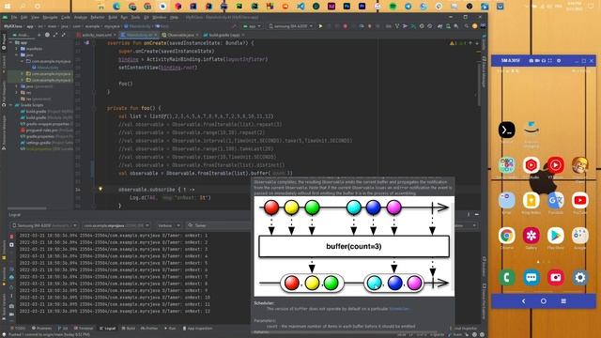Collapse the java folder in project tree

(17, 55)
